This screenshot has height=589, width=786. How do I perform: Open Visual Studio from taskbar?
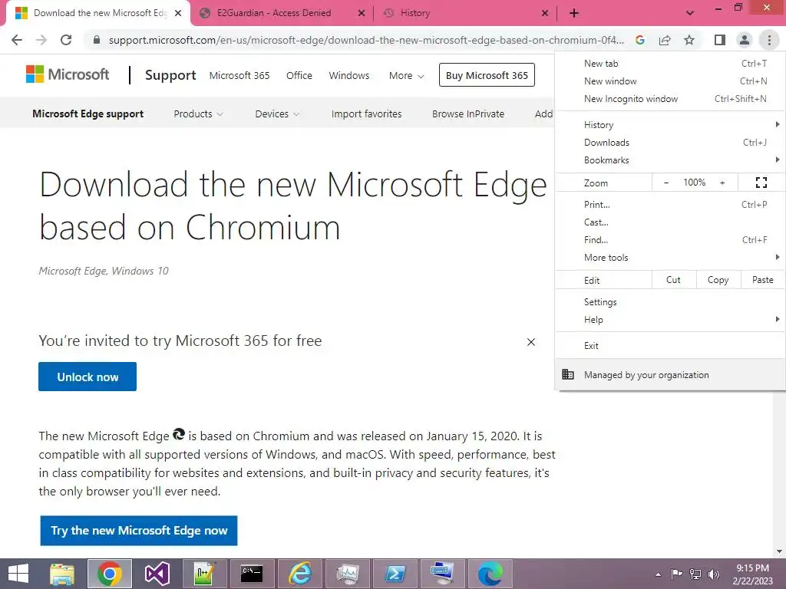157,574
